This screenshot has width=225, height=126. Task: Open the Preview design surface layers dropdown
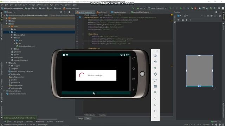click(x=179, y=16)
